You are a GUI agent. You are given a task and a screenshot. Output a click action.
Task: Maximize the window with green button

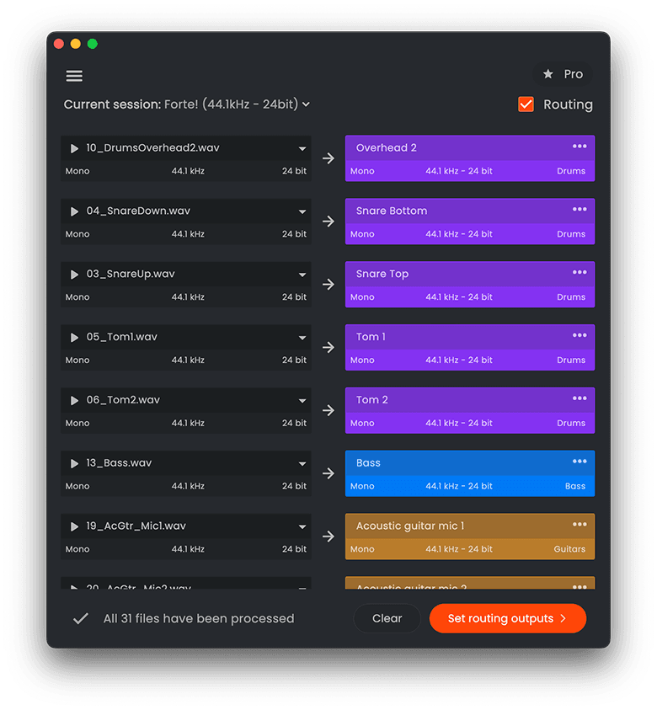pos(93,44)
